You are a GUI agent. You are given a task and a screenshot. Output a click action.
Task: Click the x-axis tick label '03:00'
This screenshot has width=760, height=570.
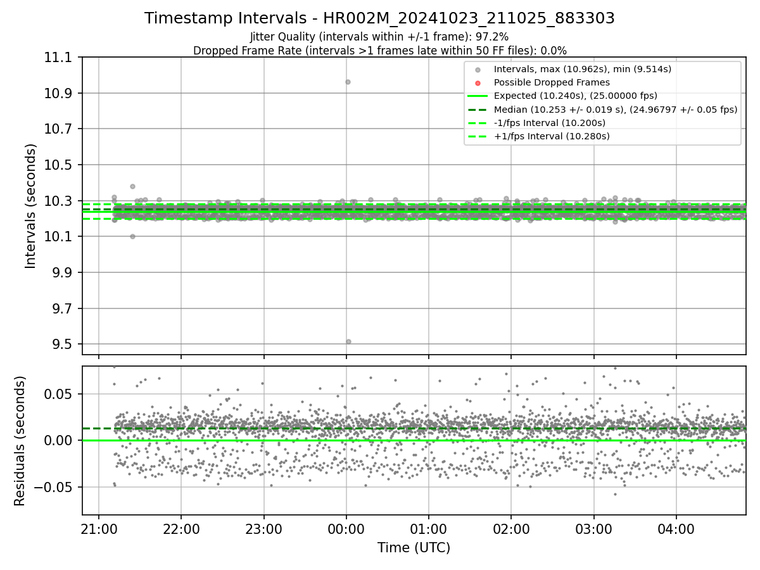click(x=593, y=528)
